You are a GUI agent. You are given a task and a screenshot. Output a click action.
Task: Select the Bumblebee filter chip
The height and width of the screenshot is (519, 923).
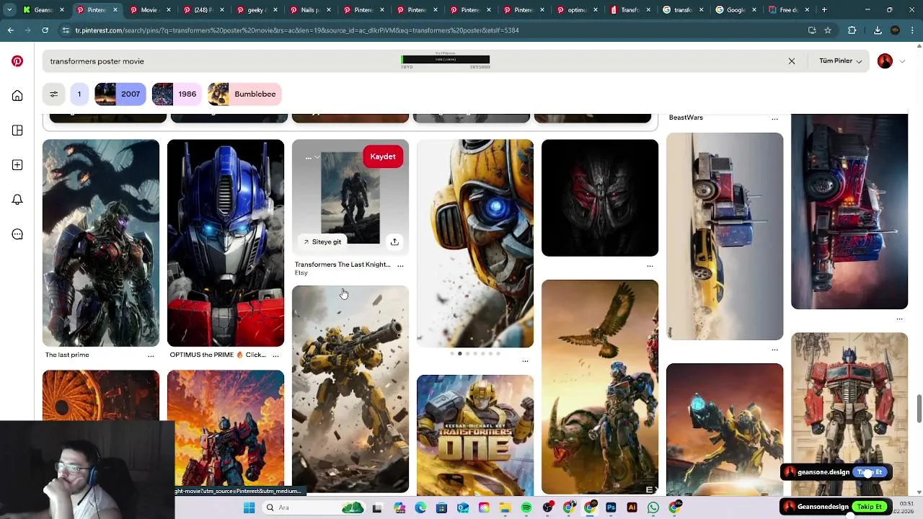coord(244,94)
